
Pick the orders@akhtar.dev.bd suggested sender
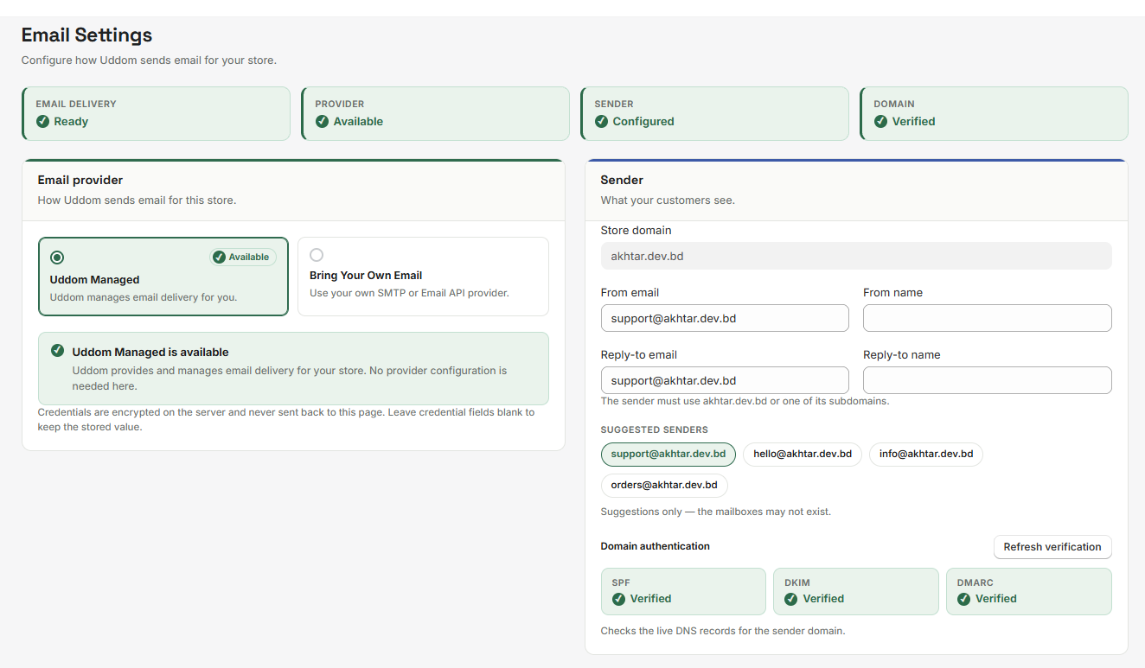pos(664,486)
